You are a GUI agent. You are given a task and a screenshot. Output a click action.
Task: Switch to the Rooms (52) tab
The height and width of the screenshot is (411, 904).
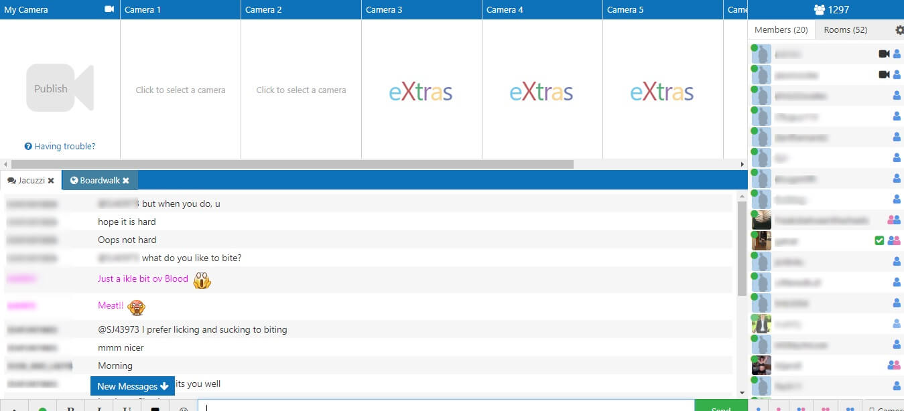(845, 30)
